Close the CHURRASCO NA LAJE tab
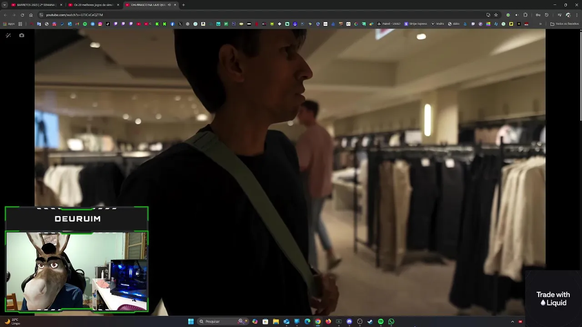 pyautogui.click(x=175, y=5)
